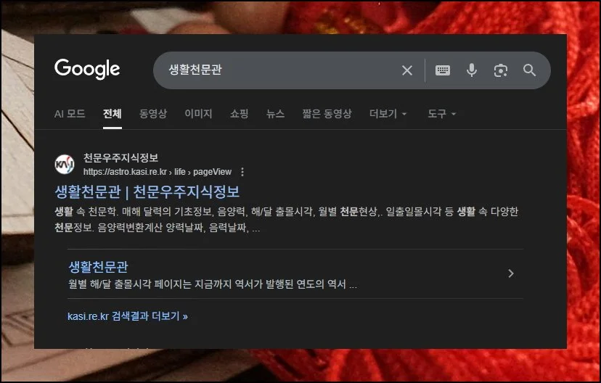Click kasi.re.kr 검색결과 더보기 link
Image resolution: width=601 pixels, height=383 pixels.
[128, 316]
